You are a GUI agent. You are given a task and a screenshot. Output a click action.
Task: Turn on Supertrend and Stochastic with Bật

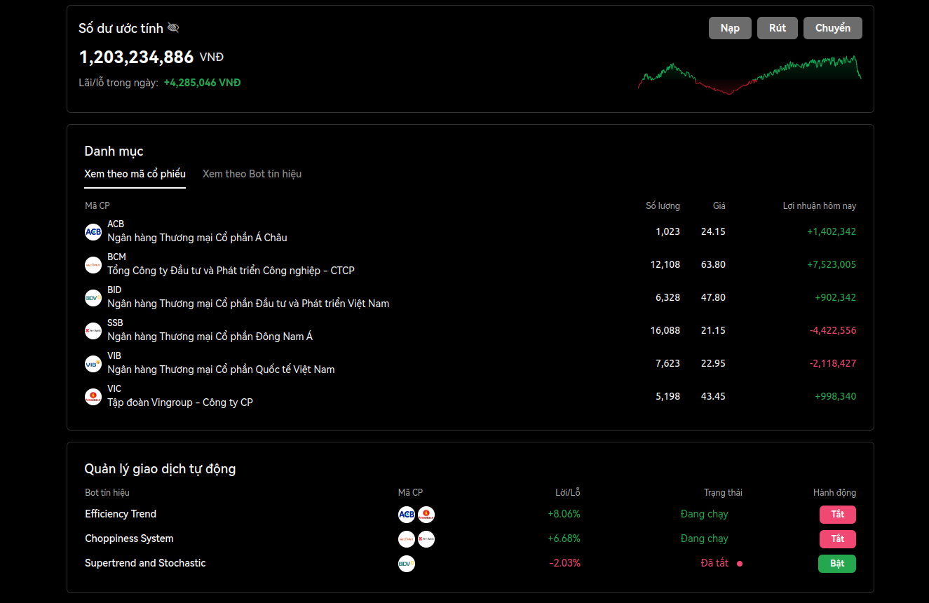click(x=837, y=564)
